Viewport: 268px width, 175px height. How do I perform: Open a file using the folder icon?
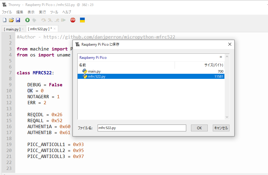click(11, 20)
